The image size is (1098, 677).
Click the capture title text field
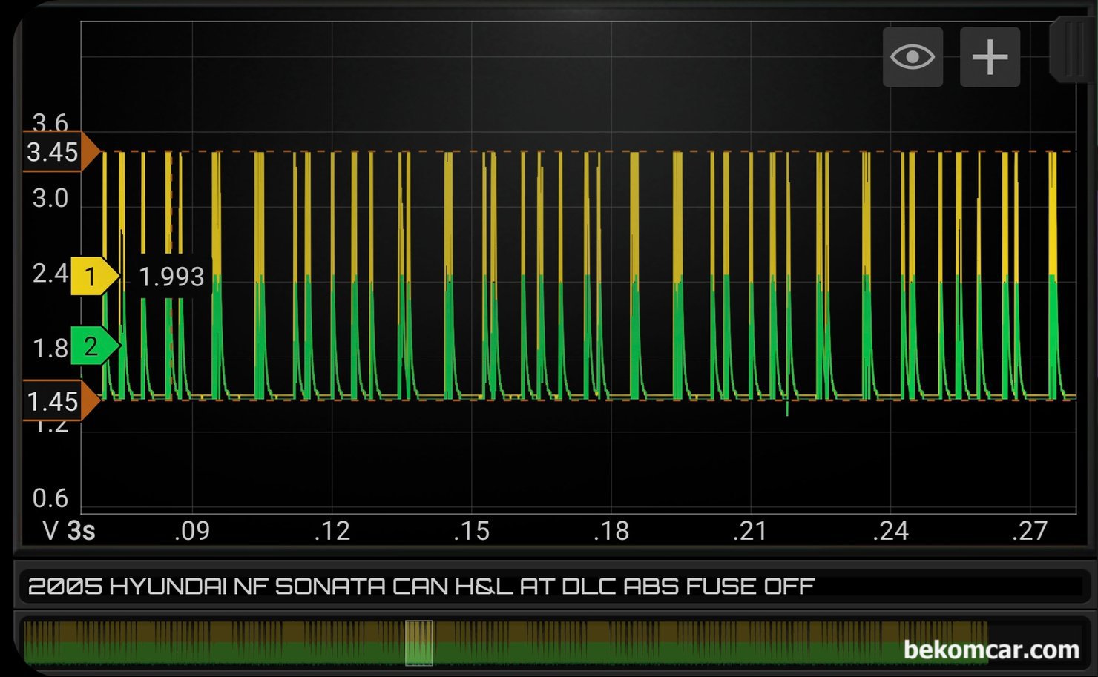point(552,587)
